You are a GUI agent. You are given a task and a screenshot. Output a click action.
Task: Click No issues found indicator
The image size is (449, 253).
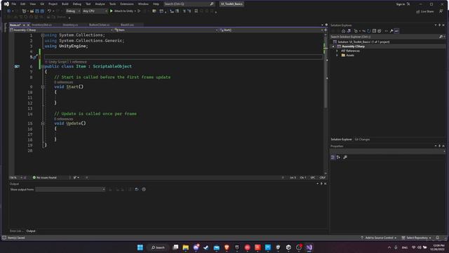coord(45,178)
